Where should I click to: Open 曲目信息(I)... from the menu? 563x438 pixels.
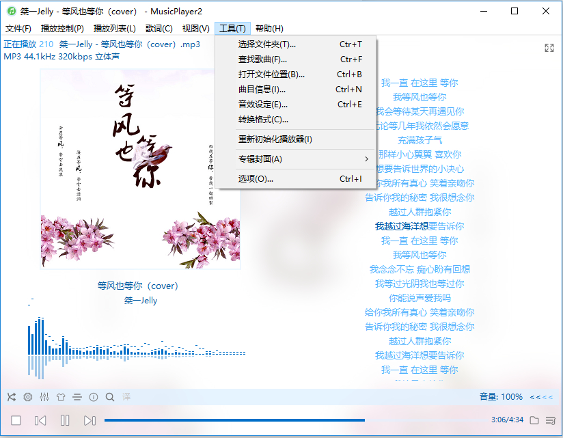(x=296, y=90)
